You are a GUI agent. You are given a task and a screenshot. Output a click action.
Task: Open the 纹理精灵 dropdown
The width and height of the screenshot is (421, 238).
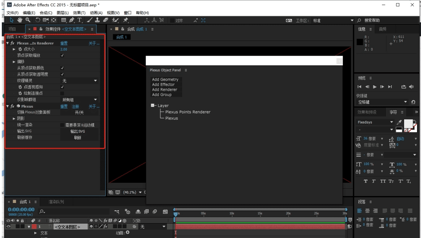tap(80, 81)
